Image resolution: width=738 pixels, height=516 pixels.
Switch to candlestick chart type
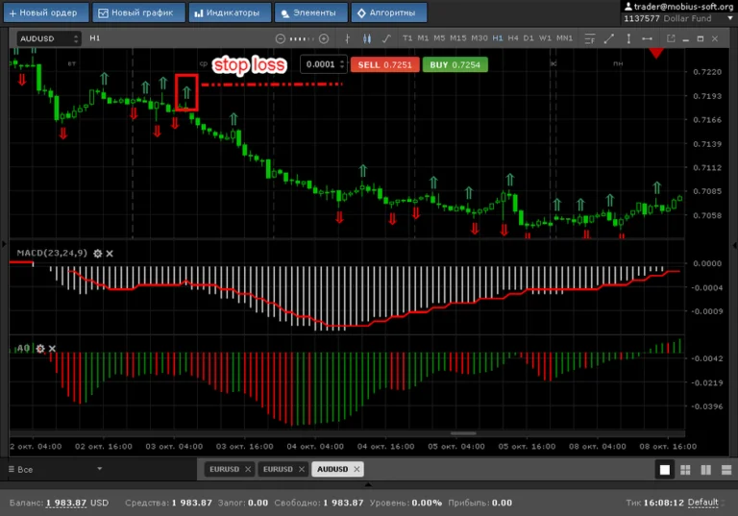[x=367, y=38]
